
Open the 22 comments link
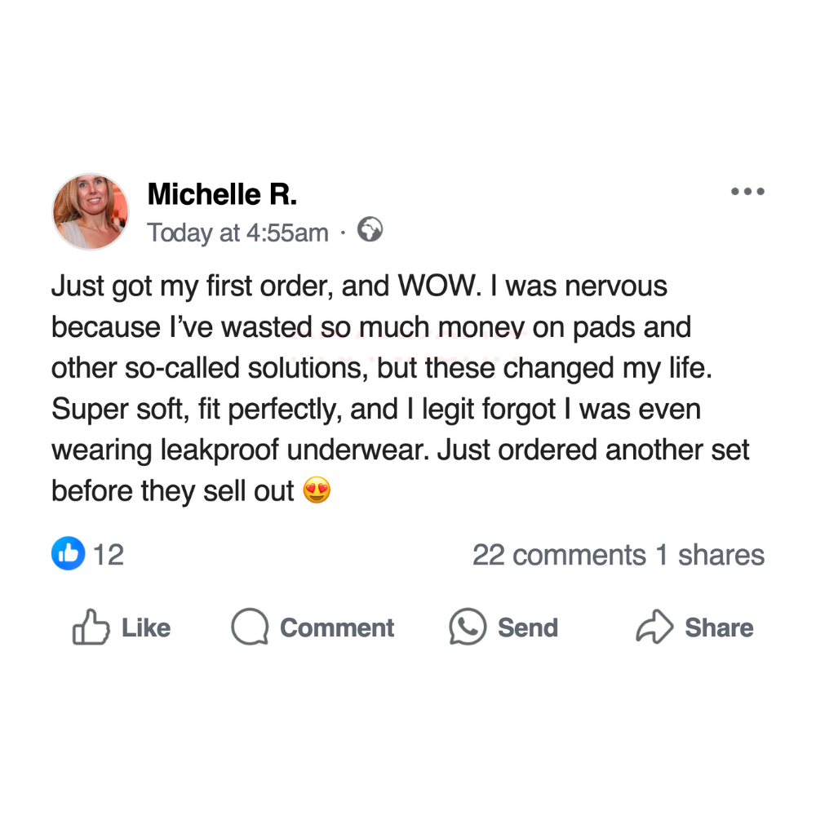tap(559, 555)
